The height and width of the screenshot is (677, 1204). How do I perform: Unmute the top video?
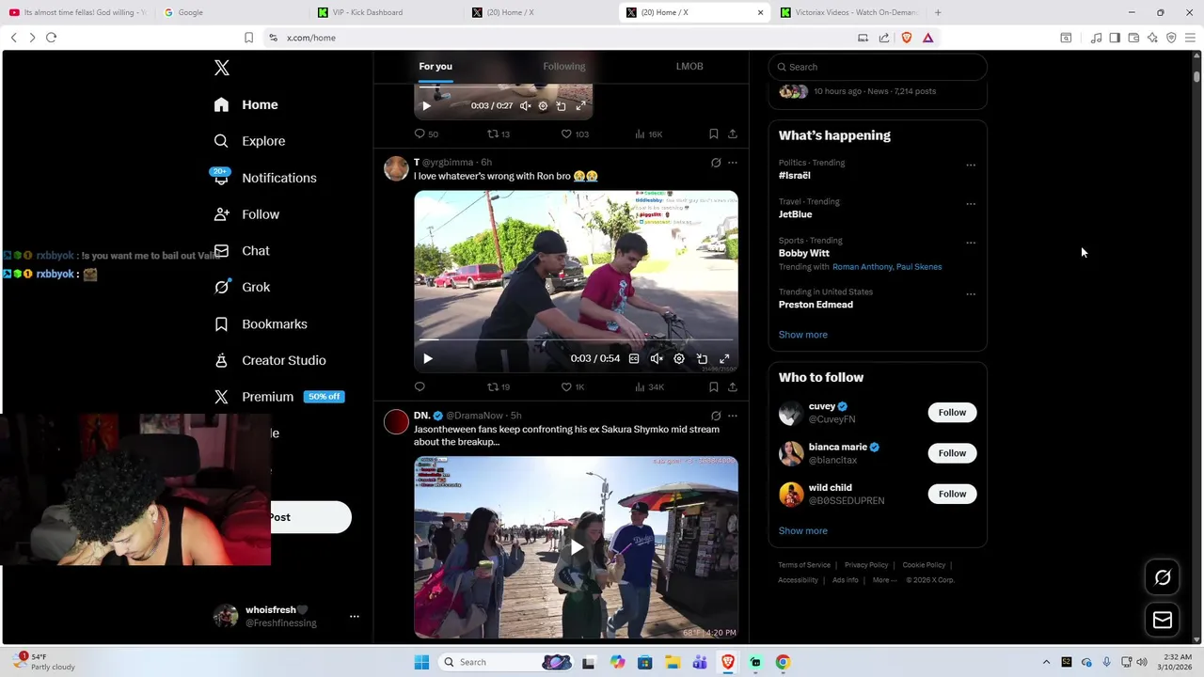coord(525,106)
